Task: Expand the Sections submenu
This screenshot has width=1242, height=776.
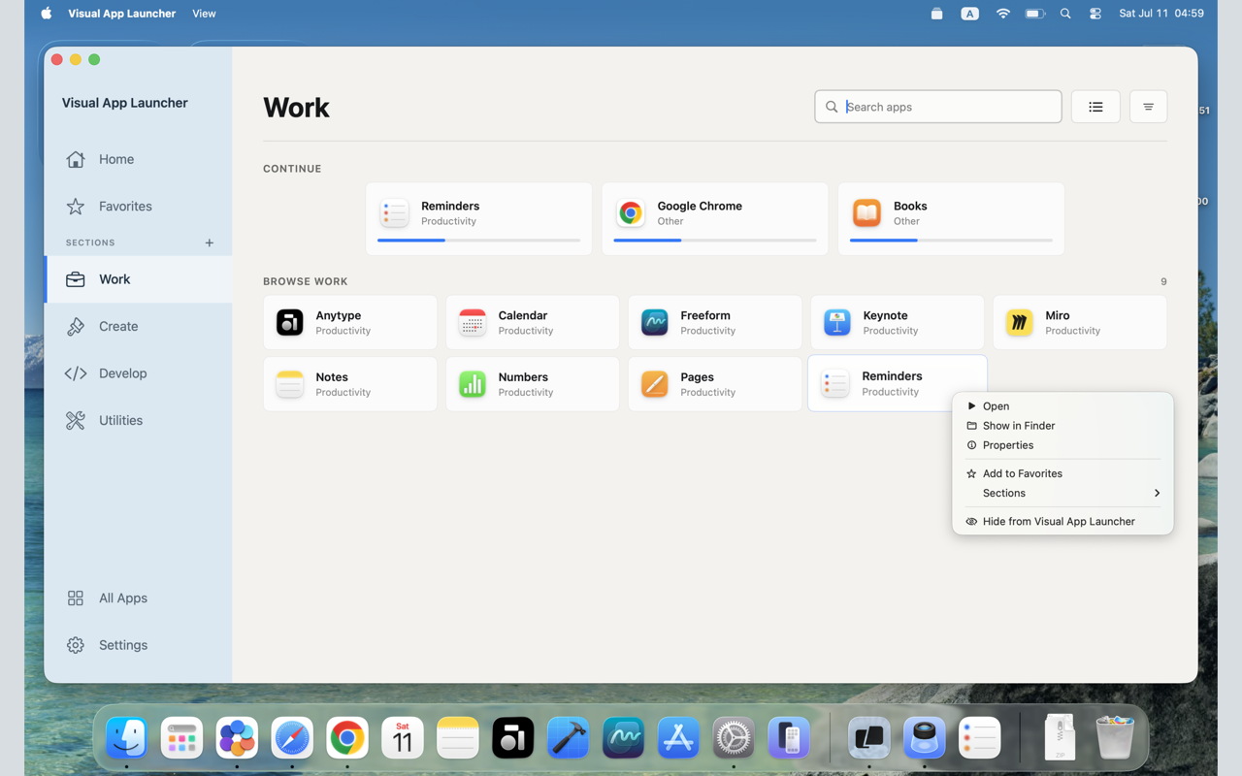Action: pyautogui.click(x=1062, y=493)
